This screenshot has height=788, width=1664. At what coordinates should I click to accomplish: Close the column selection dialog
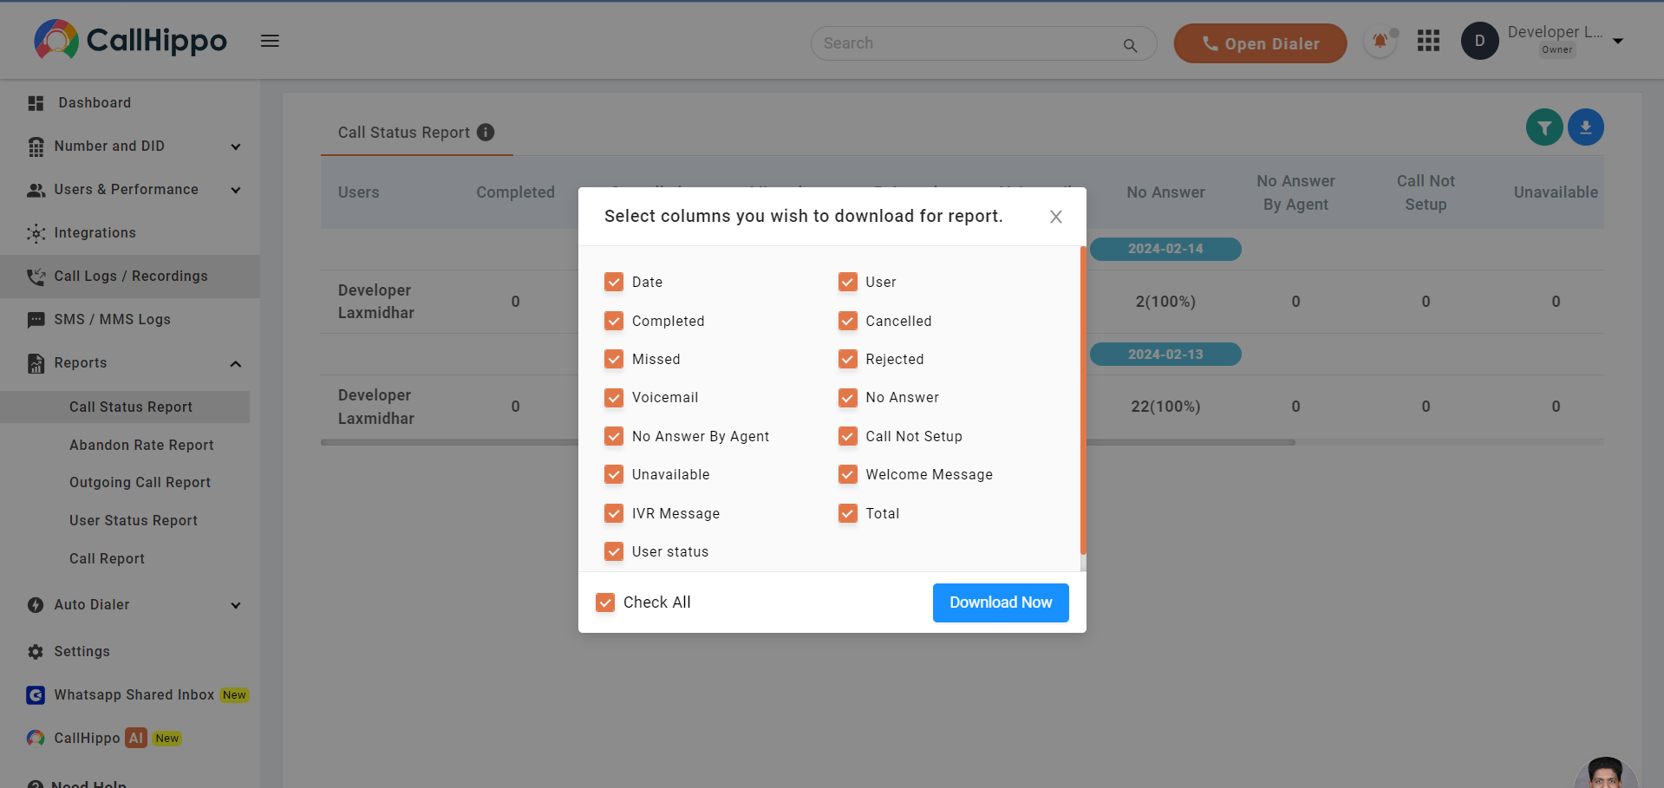1055,217
